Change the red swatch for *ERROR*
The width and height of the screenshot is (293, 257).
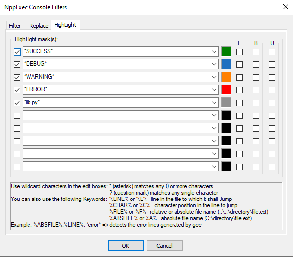[x=226, y=89]
